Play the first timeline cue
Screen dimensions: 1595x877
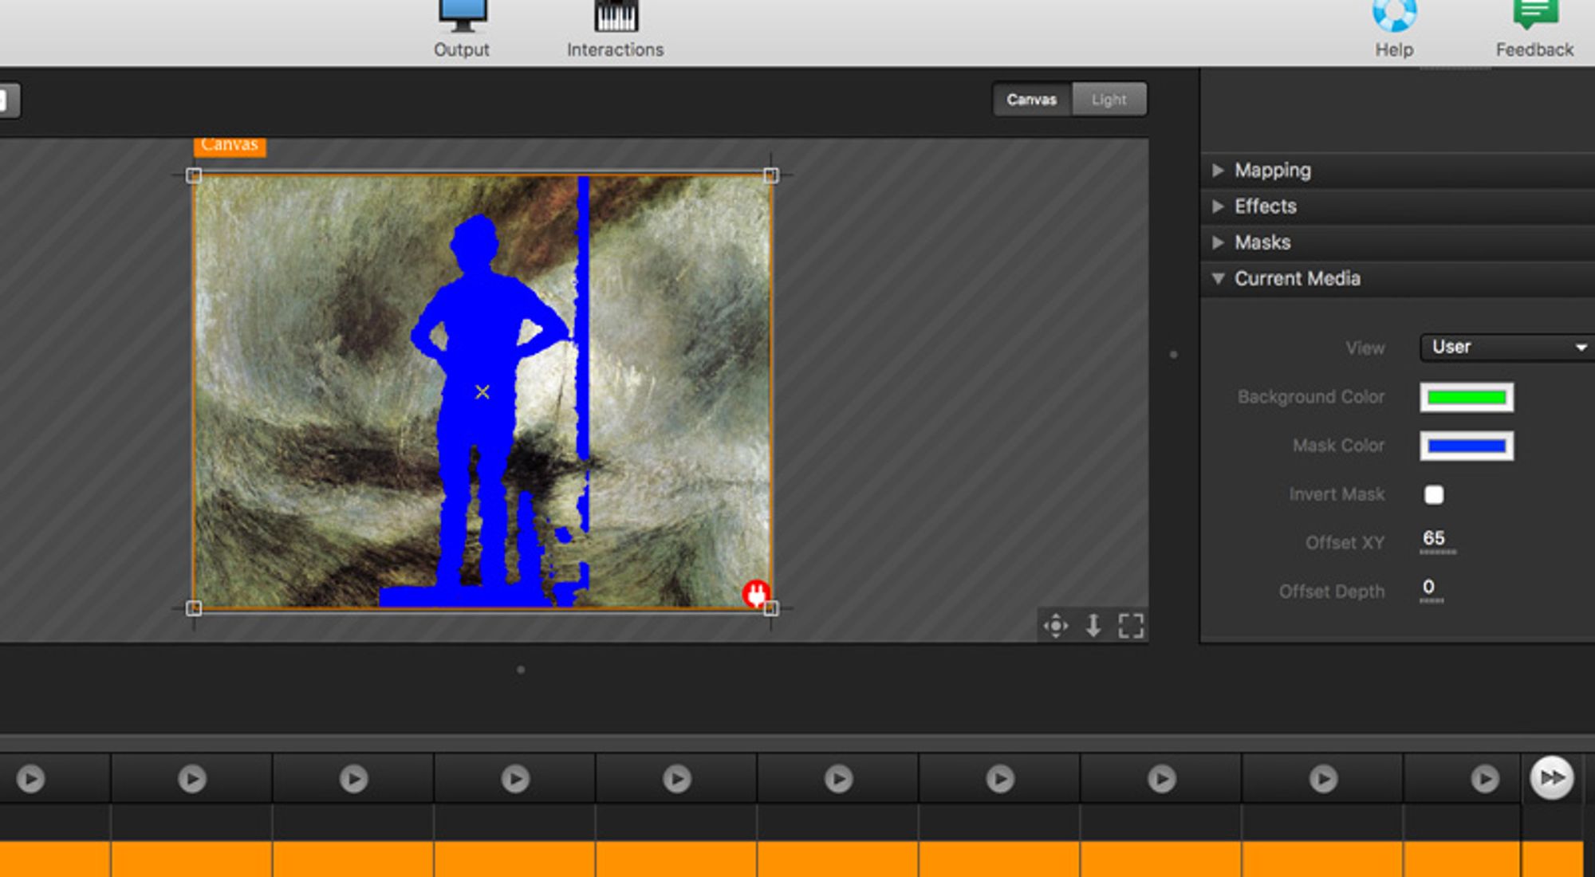pos(30,778)
